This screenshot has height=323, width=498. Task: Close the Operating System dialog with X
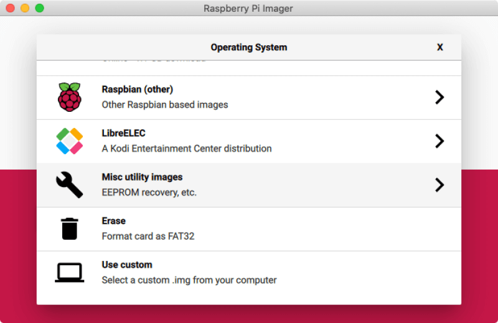click(440, 47)
